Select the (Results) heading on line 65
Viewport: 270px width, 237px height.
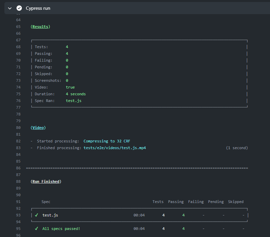click(x=40, y=27)
